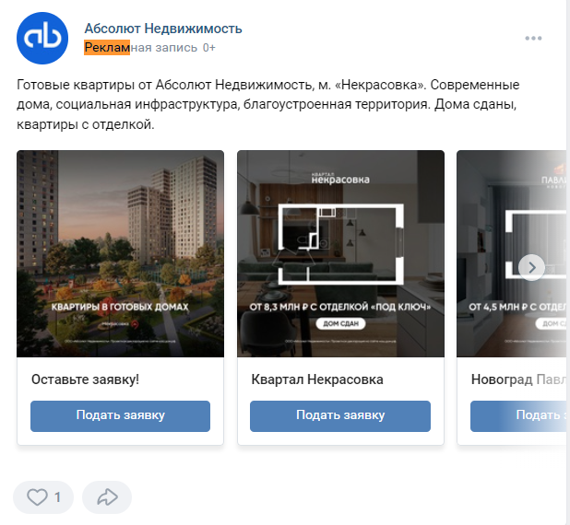Screen dimensions: 570x525
Task: Click the Квартал Некрасовка card title
Action: tap(317, 379)
